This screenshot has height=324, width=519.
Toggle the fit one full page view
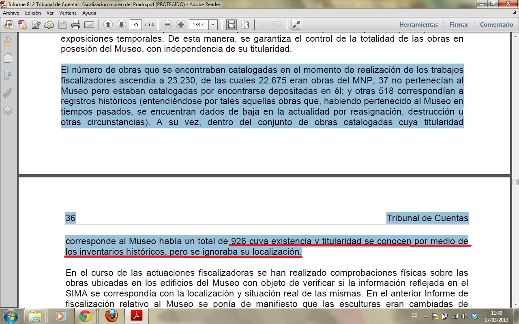245,25
